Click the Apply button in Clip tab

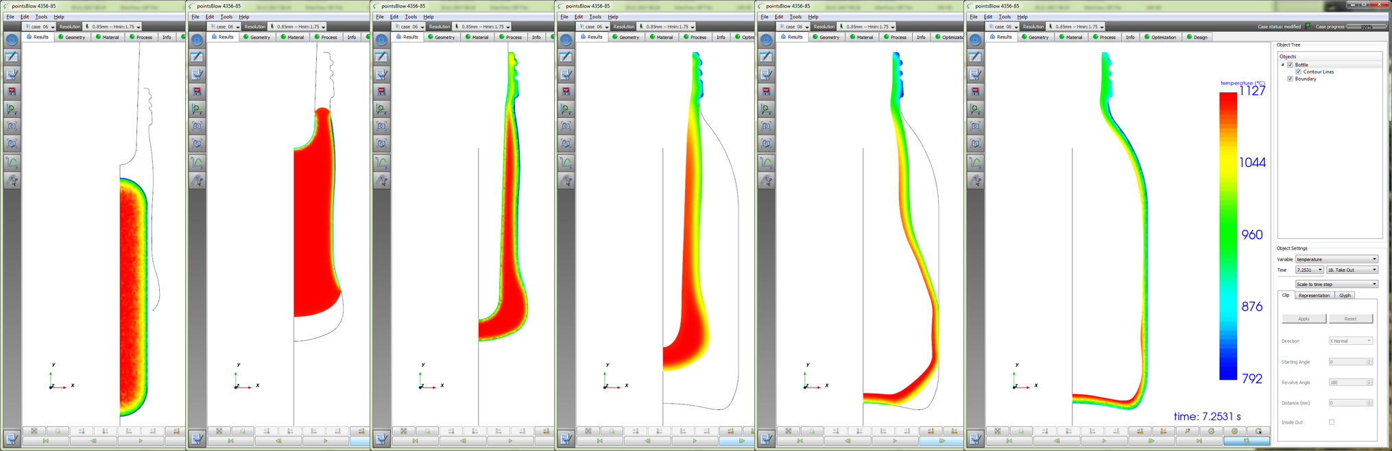[x=1304, y=319]
